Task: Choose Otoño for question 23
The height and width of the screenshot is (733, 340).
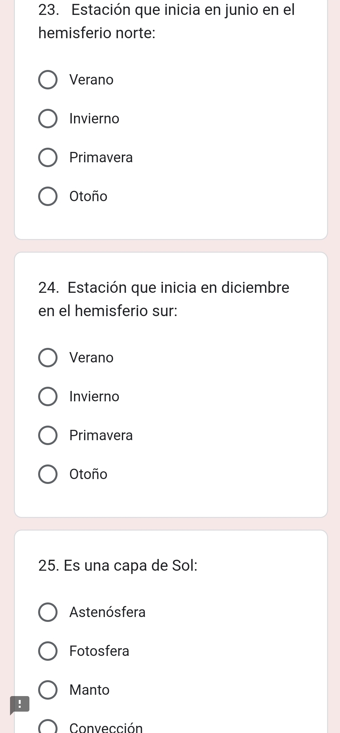Action: pyautogui.click(x=48, y=196)
